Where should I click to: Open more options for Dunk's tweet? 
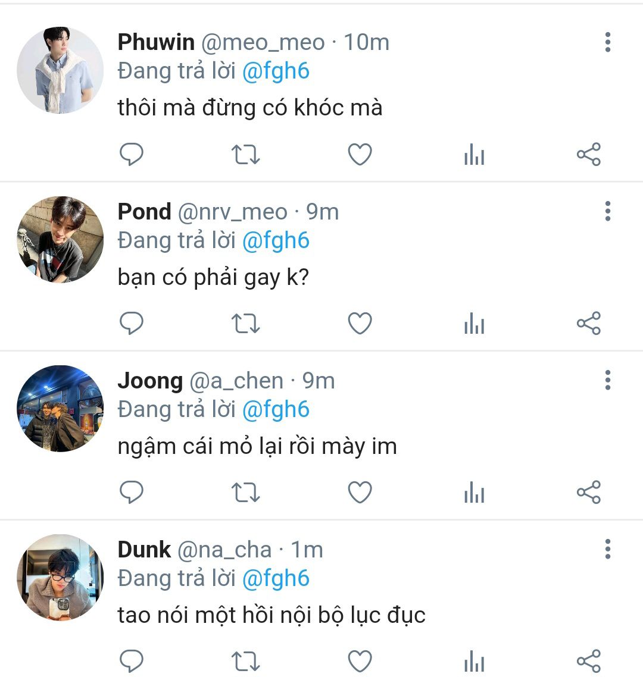point(607,549)
